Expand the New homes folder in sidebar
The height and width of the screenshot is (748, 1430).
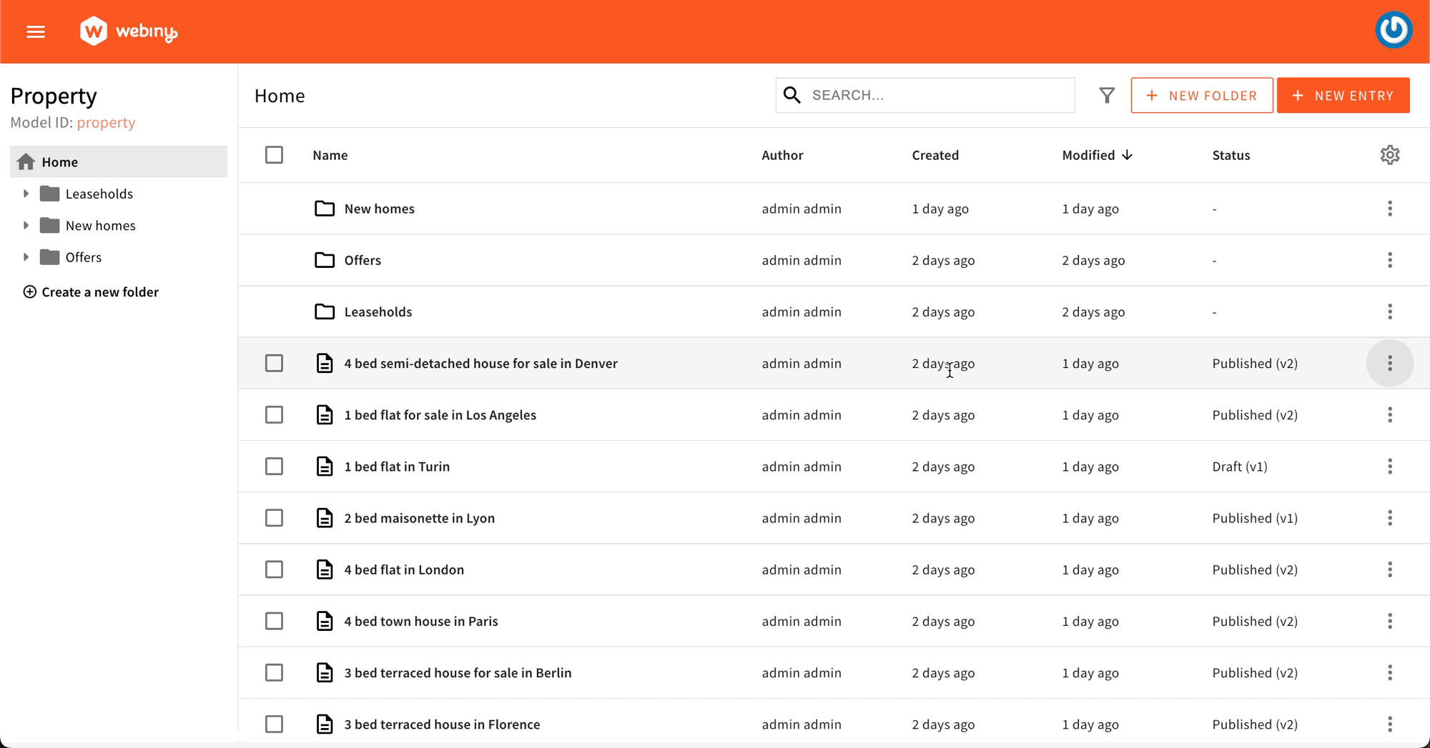(x=26, y=226)
